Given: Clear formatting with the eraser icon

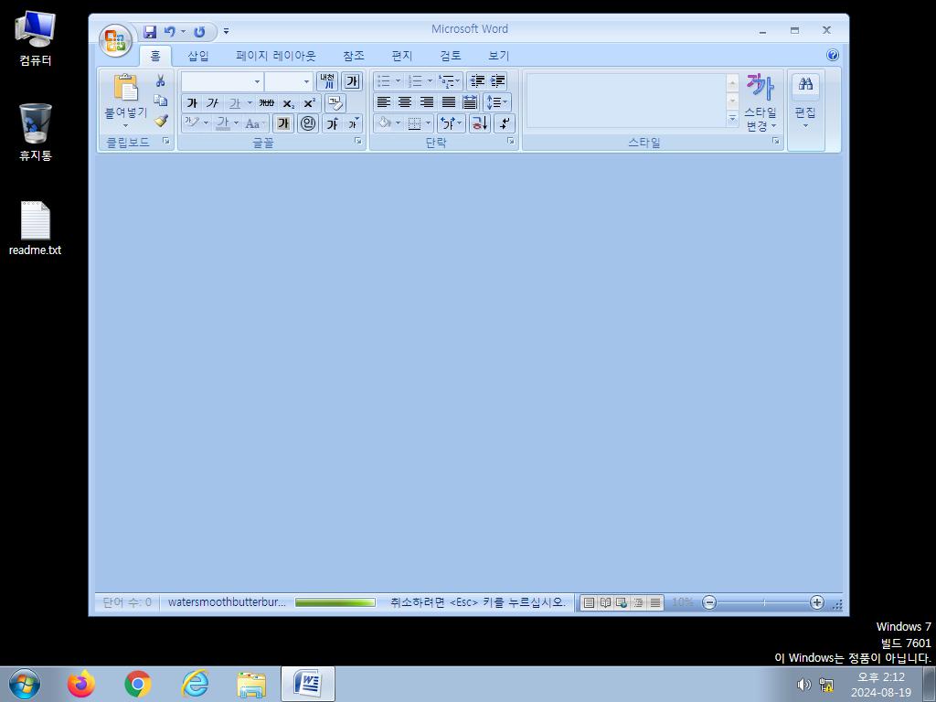Looking at the screenshot, I should (x=335, y=102).
